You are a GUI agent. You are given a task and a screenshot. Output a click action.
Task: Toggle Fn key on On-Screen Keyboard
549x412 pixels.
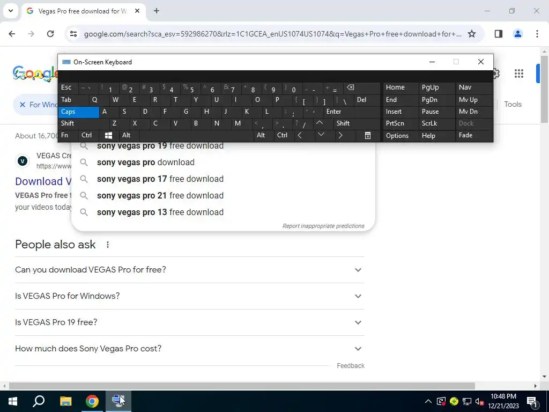(x=69, y=135)
